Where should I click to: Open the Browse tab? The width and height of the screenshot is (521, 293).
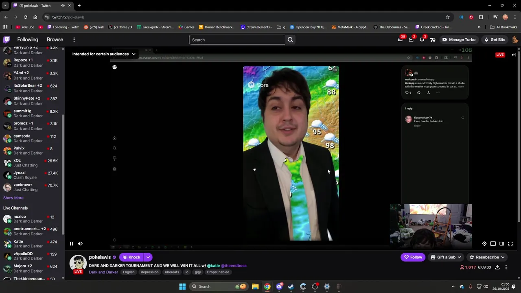[x=55, y=39]
